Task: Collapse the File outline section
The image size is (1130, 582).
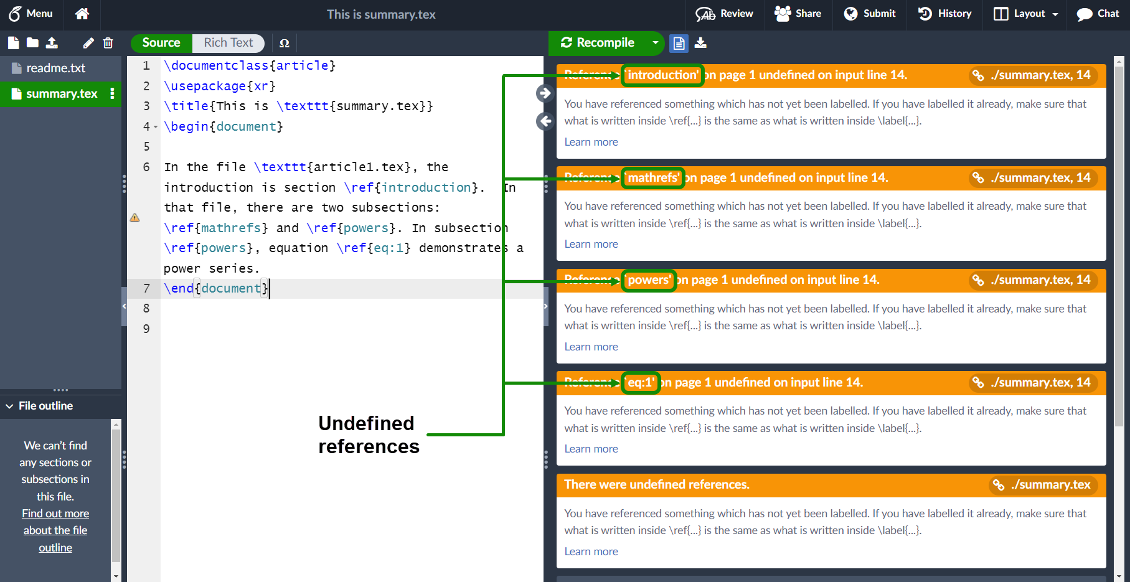Action: point(9,406)
